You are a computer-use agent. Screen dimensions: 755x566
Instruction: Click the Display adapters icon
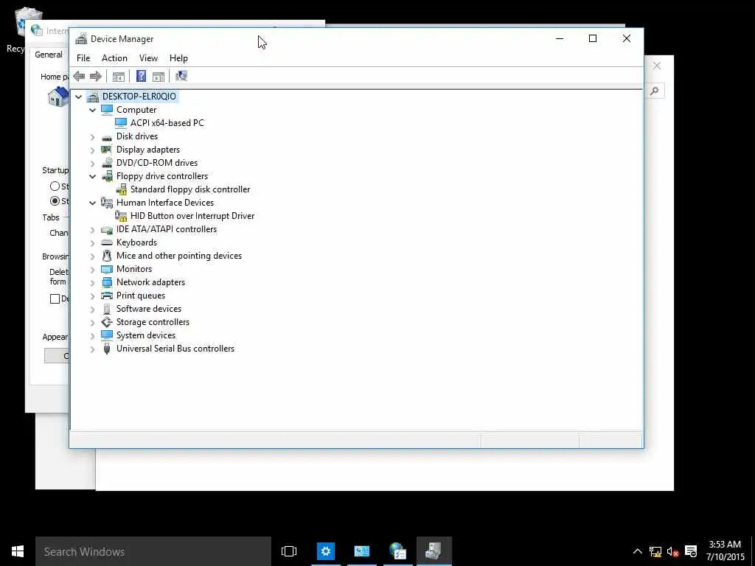click(106, 150)
